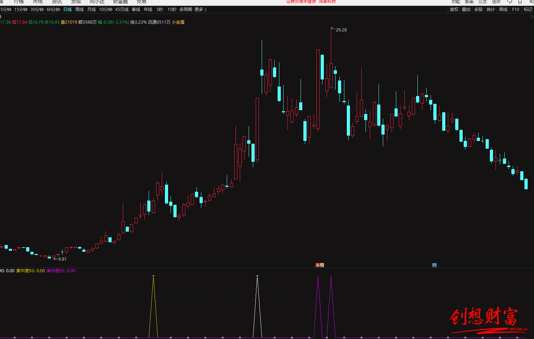Open the 交易 menu
The image size is (534, 339).
point(142,2)
